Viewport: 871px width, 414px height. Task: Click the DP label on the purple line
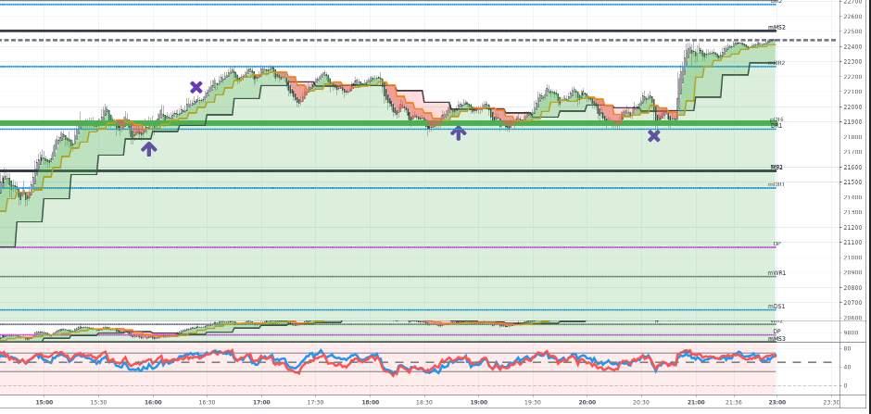[x=776, y=245]
